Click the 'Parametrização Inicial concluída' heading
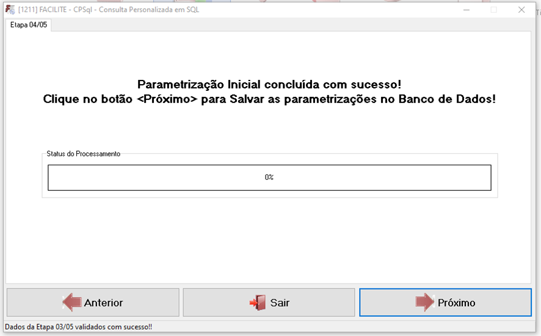 click(269, 84)
